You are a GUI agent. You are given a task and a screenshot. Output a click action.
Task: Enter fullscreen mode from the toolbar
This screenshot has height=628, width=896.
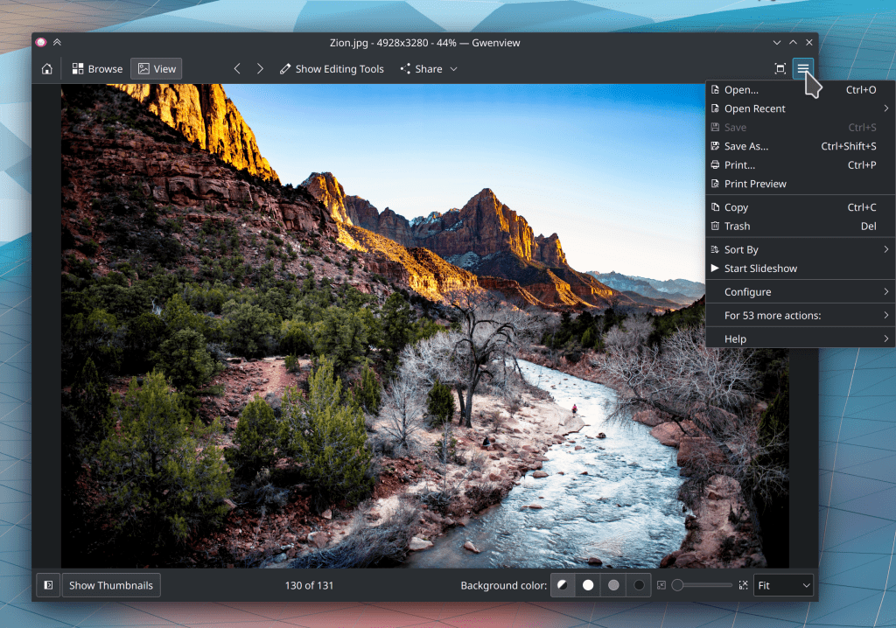[780, 69]
